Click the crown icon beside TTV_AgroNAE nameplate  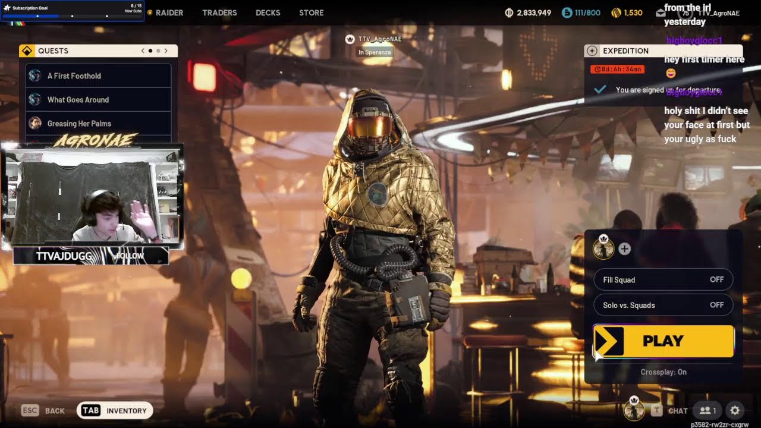click(350, 39)
